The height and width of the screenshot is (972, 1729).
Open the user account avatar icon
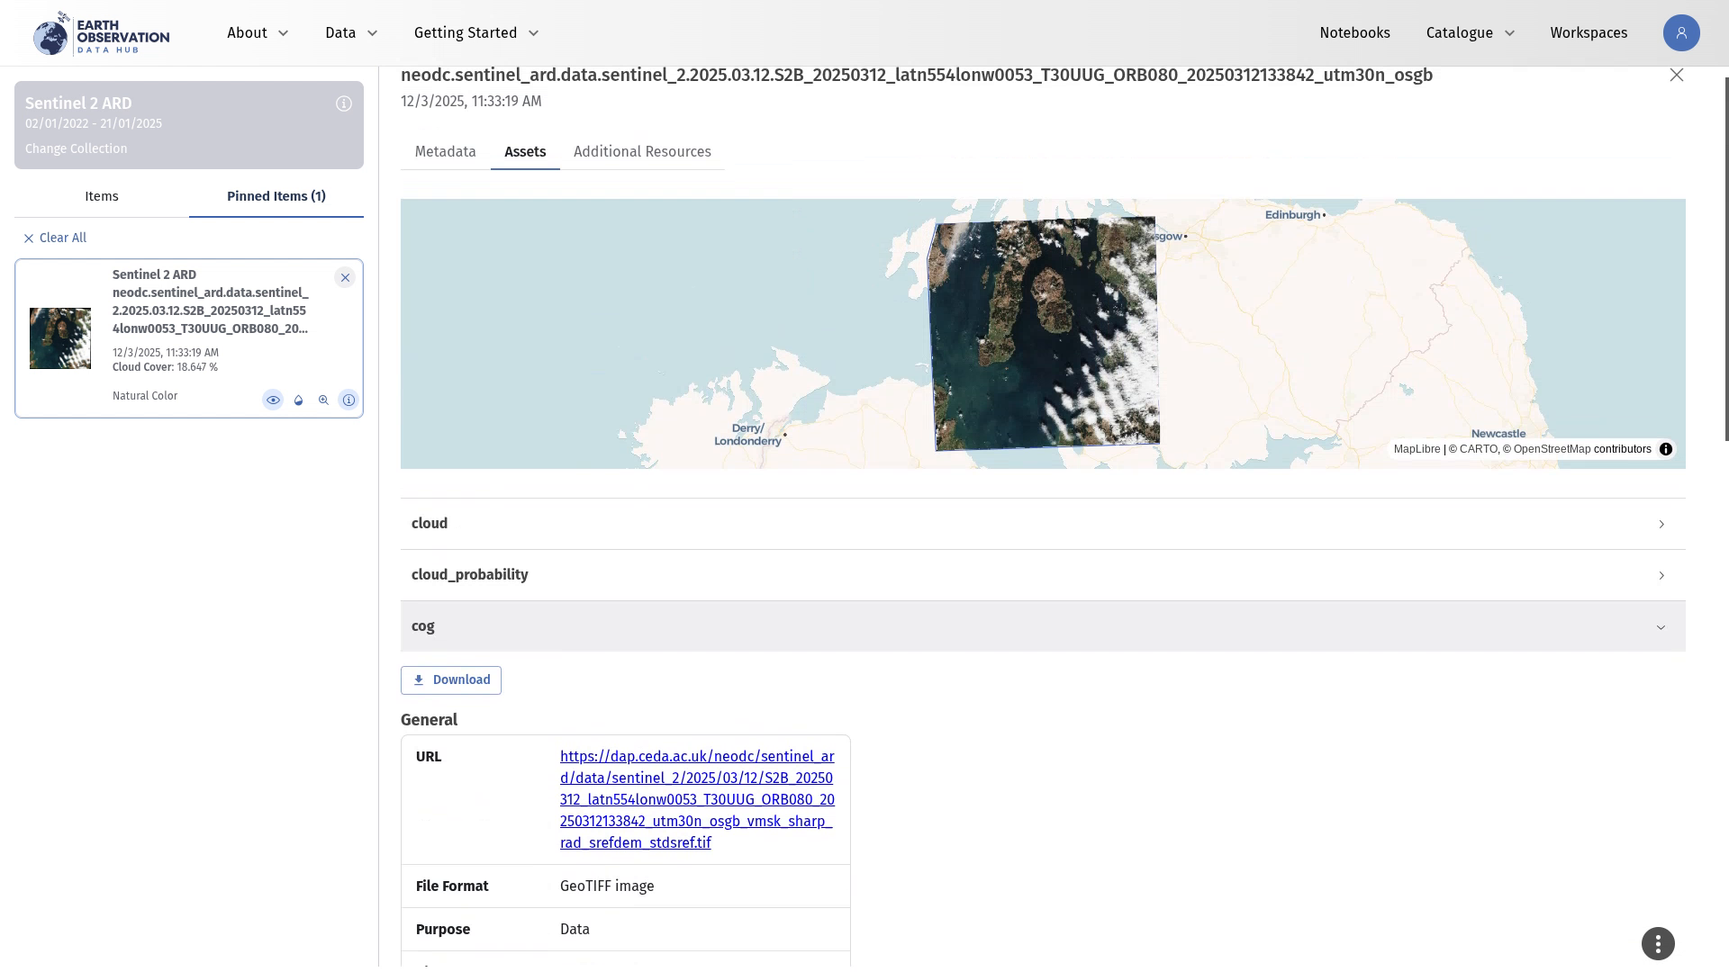(x=1680, y=33)
